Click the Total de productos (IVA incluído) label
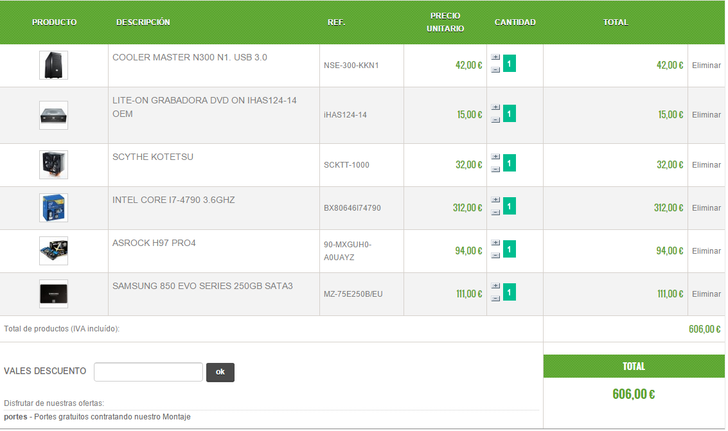Screen dimensions: 728x431 point(62,329)
